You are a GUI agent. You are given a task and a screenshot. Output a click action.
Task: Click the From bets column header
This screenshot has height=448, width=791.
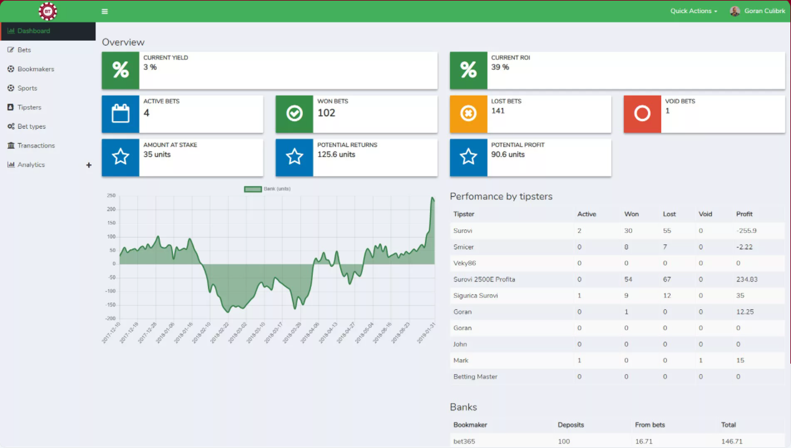click(650, 425)
